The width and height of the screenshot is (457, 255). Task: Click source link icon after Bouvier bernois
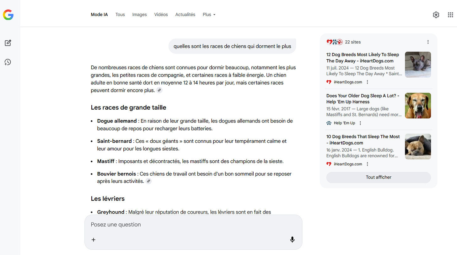[x=148, y=181]
